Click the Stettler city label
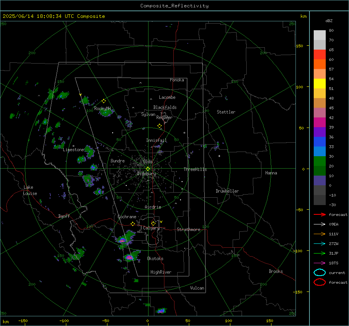This screenshot has height=326, width=349. [226, 112]
